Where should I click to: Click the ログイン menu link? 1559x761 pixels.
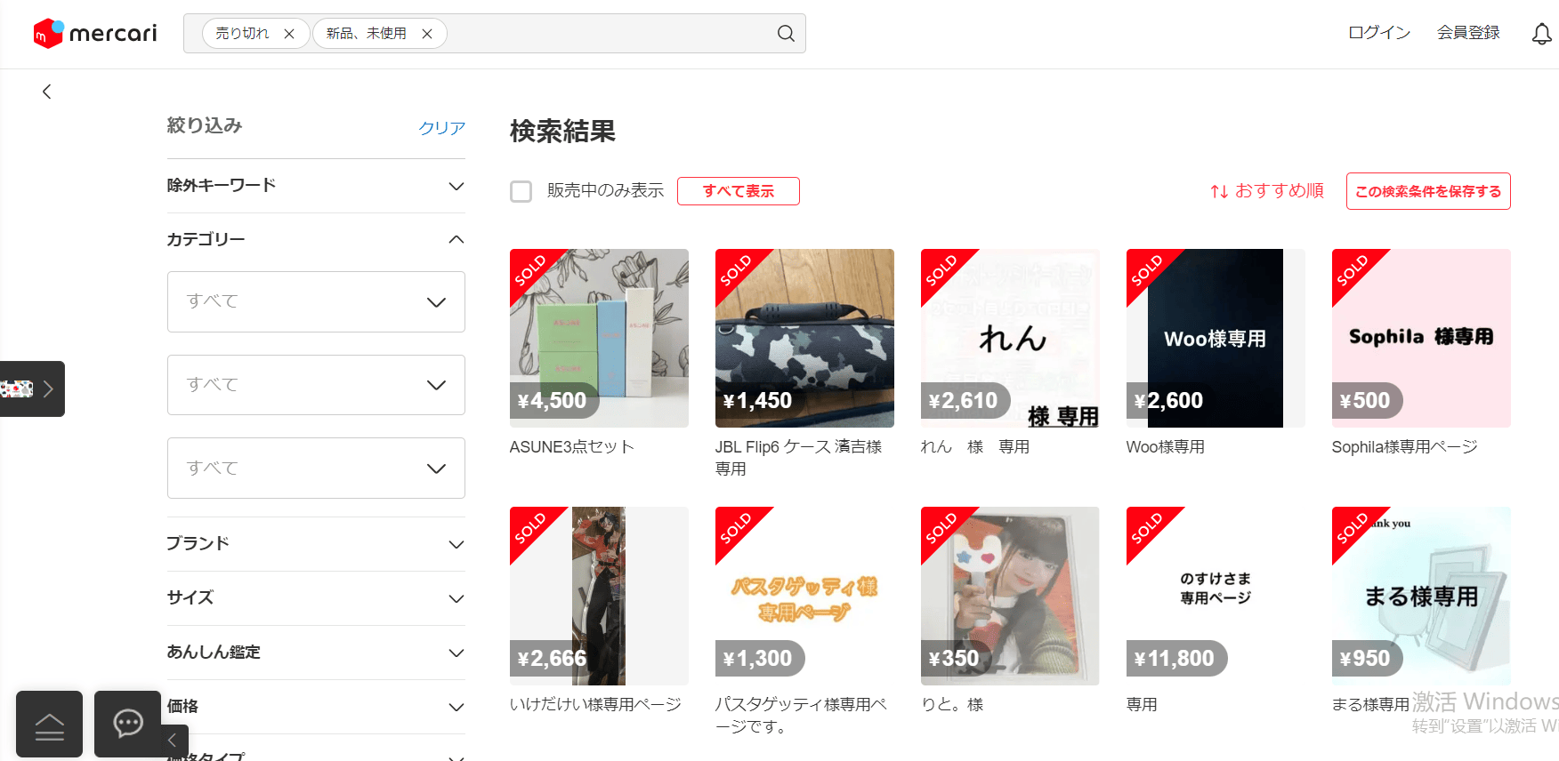pos(1379,33)
